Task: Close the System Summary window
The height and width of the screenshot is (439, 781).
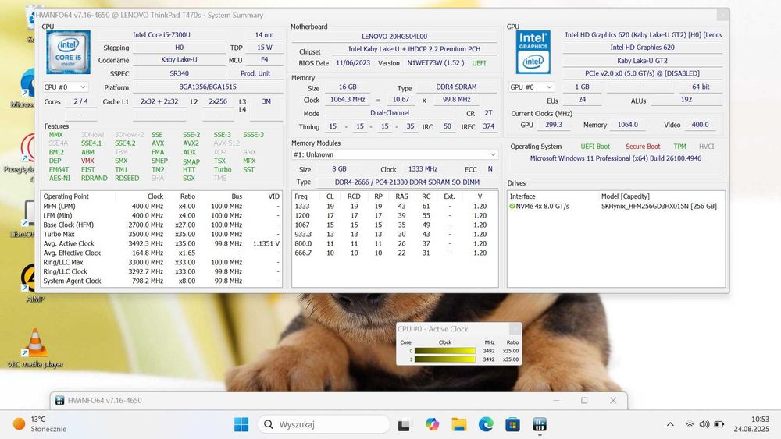Action: pyautogui.click(x=722, y=16)
